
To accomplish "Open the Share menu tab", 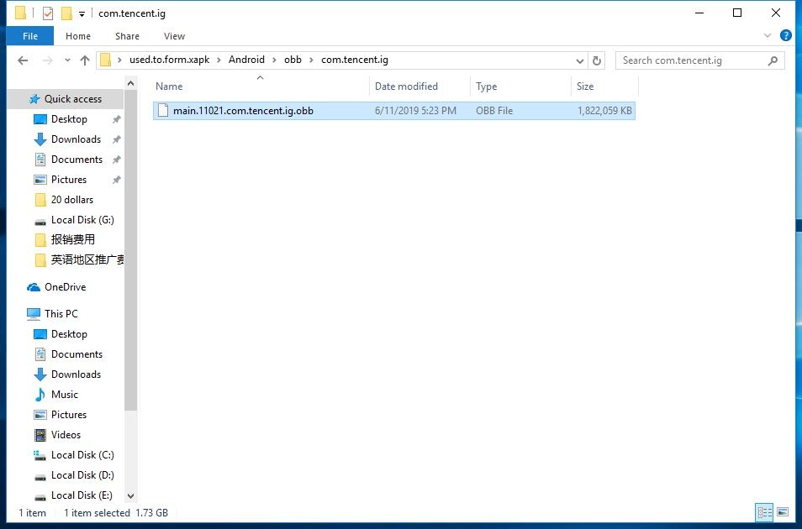I will [x=127, y=36].
